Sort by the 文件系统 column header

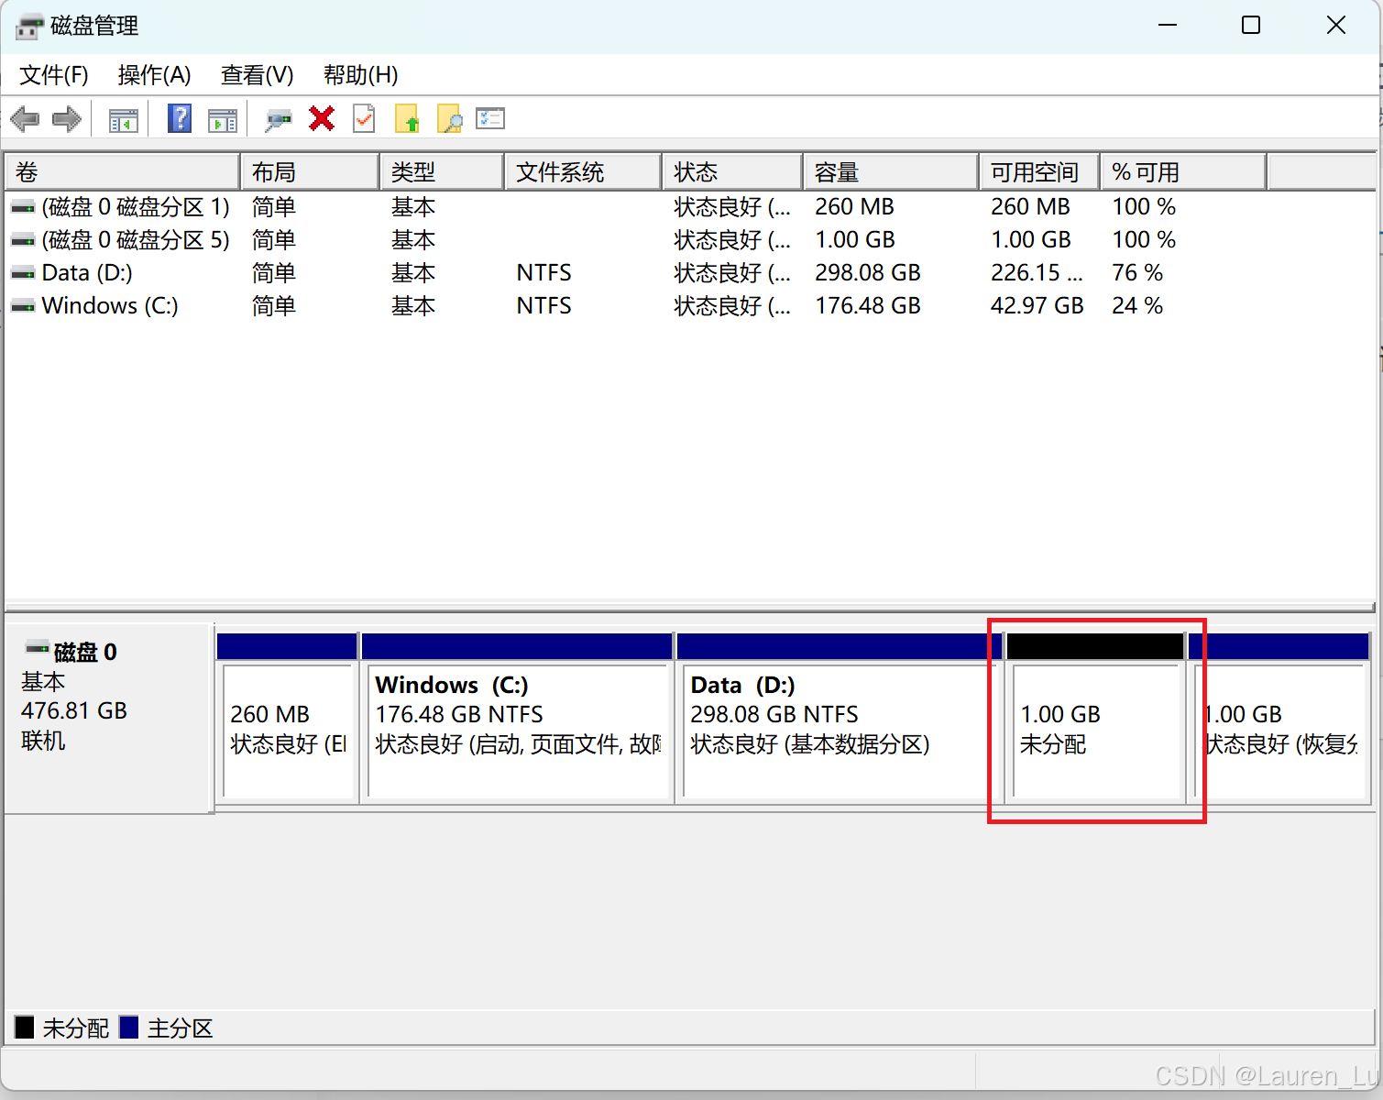point(583,172)
